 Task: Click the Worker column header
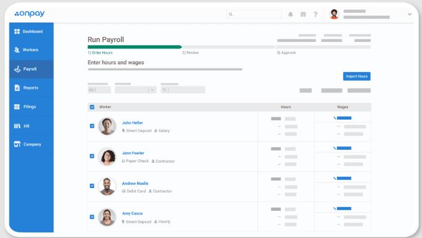105,107
